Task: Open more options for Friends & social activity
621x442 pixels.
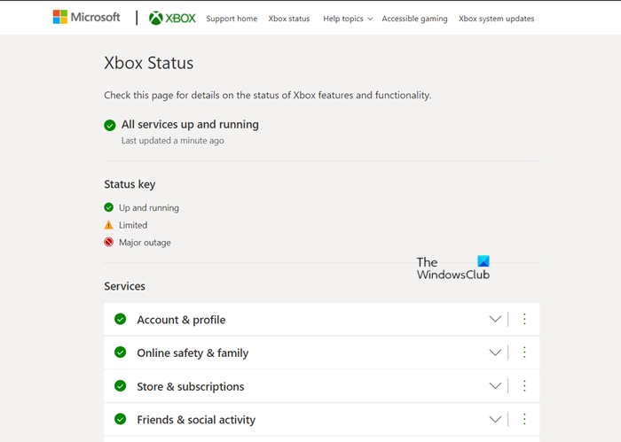Action: pos(524,419)
